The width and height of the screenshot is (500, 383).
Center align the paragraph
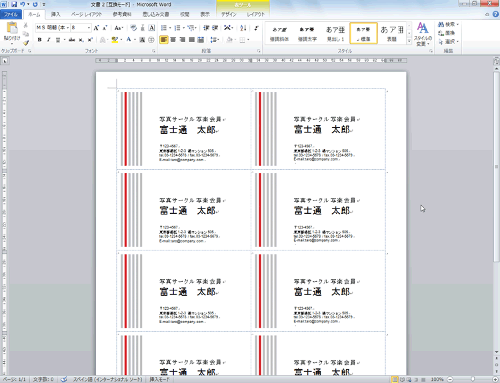click(x=173, y=40)
